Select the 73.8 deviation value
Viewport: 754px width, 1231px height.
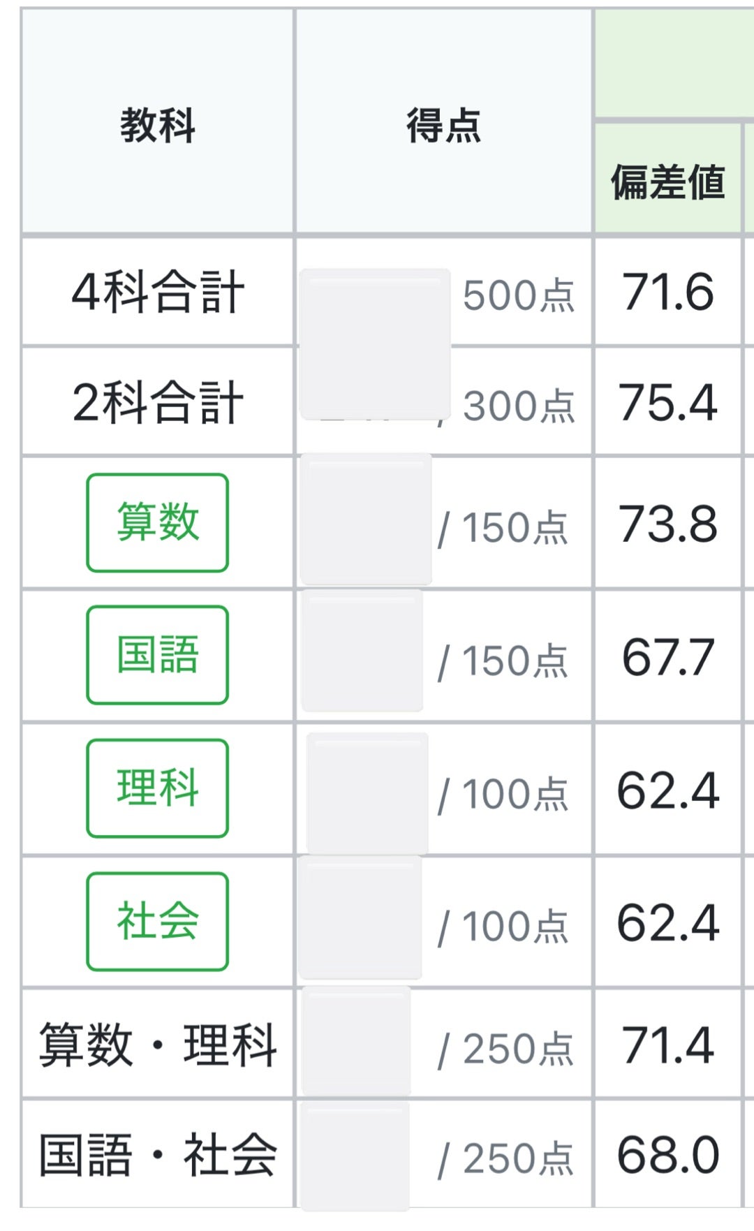pyautogui.click(x=667, y=524)
